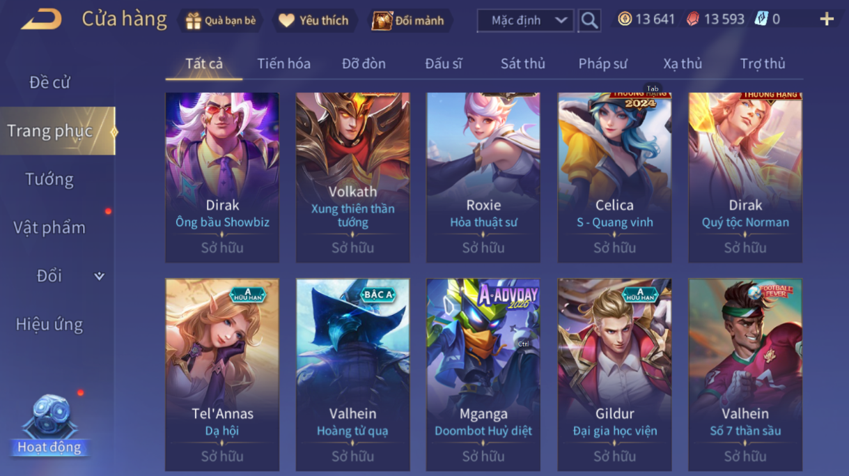
Task: Select the Celica S - Quang vinh skin card
Action: (x=614, y=178)
